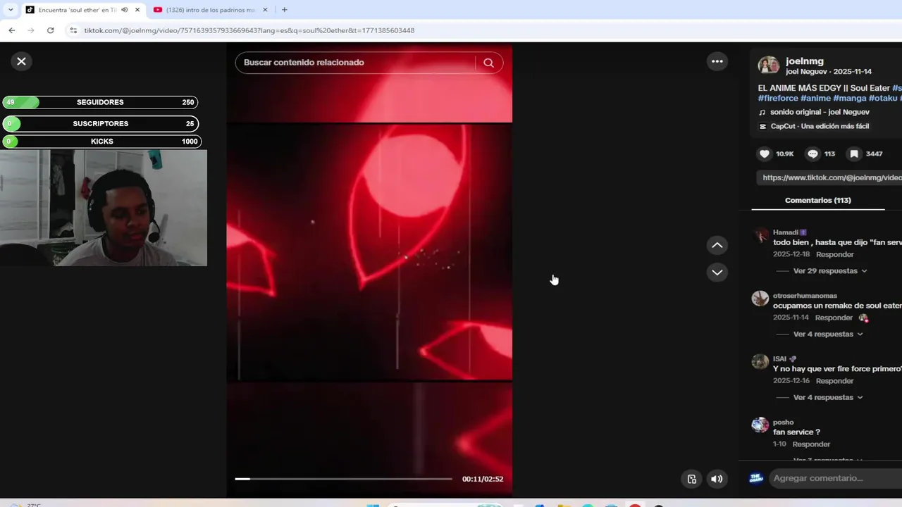Click 'Agregar comentario' input box
The width and height of the screenshot is (902, 507).
[836, 478]
